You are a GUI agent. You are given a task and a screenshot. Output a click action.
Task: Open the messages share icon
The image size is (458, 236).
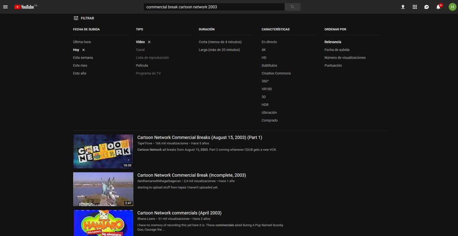427,7
